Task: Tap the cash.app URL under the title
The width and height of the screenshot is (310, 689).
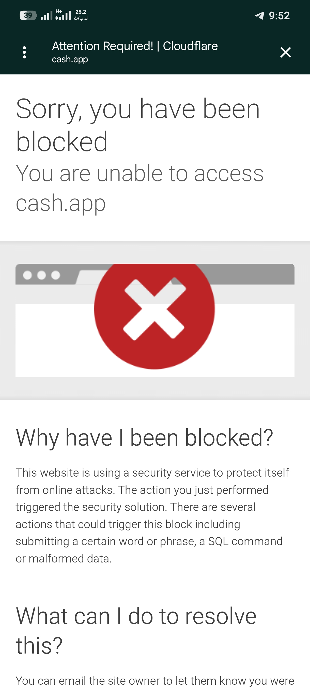Action: 70,59
